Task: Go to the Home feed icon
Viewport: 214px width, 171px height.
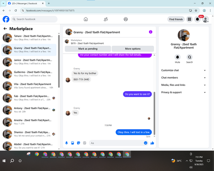Action: 86,19
